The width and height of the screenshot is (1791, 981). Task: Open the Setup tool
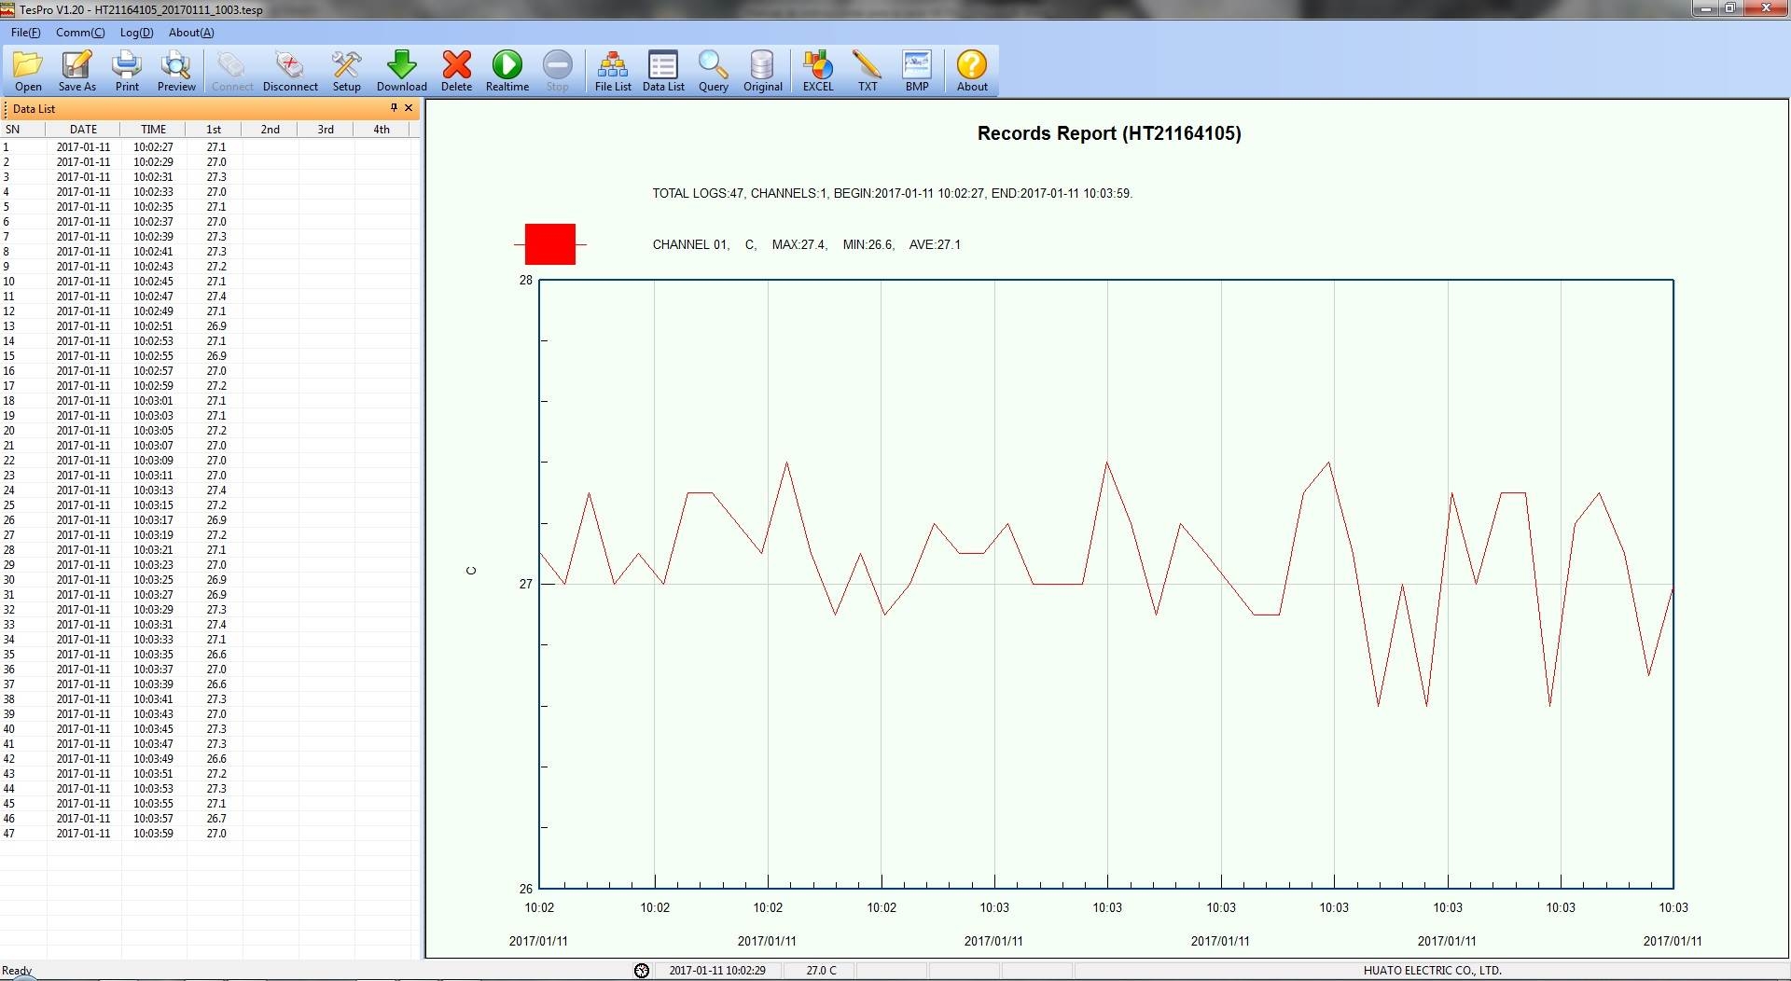(x=346, y=71)
